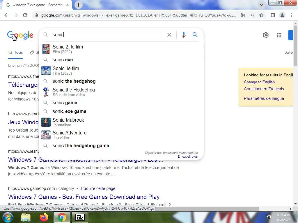Select the 'Sonic 2, le film' suggestion
The width and height of the screenshot is (298, 223).
[121, 49]
